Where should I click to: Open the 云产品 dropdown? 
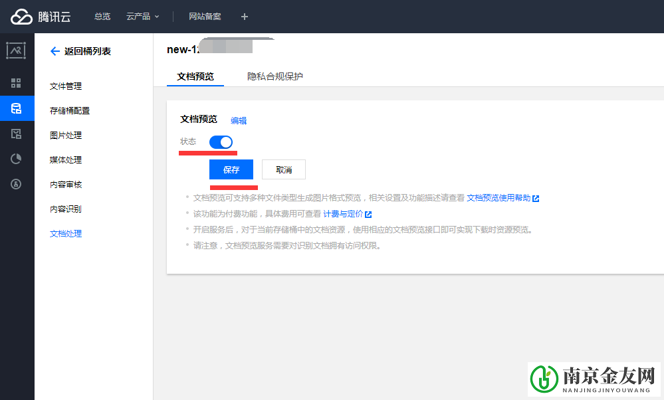tap(142, 17)
